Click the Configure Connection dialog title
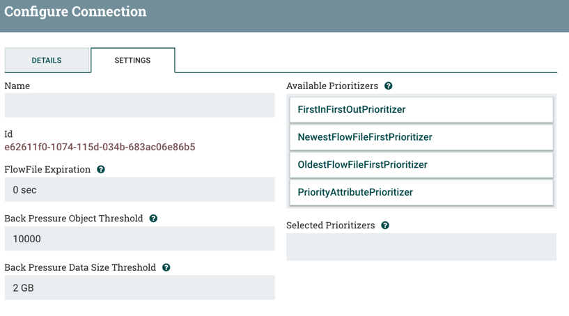Viewport: 569px width, 316px height. tap(75, 12)
